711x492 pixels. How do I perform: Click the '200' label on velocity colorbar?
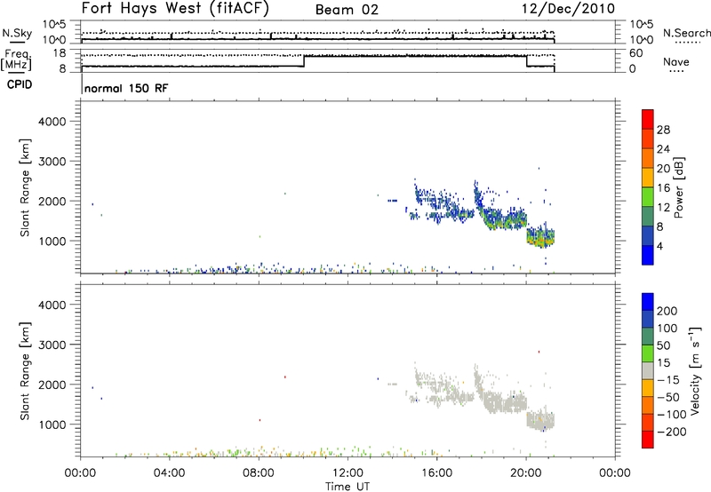pyautogui.click(x=667, y=311)
